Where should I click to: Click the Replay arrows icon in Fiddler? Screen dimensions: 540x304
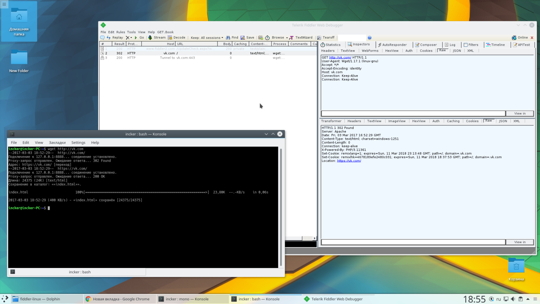coord(108,37)
